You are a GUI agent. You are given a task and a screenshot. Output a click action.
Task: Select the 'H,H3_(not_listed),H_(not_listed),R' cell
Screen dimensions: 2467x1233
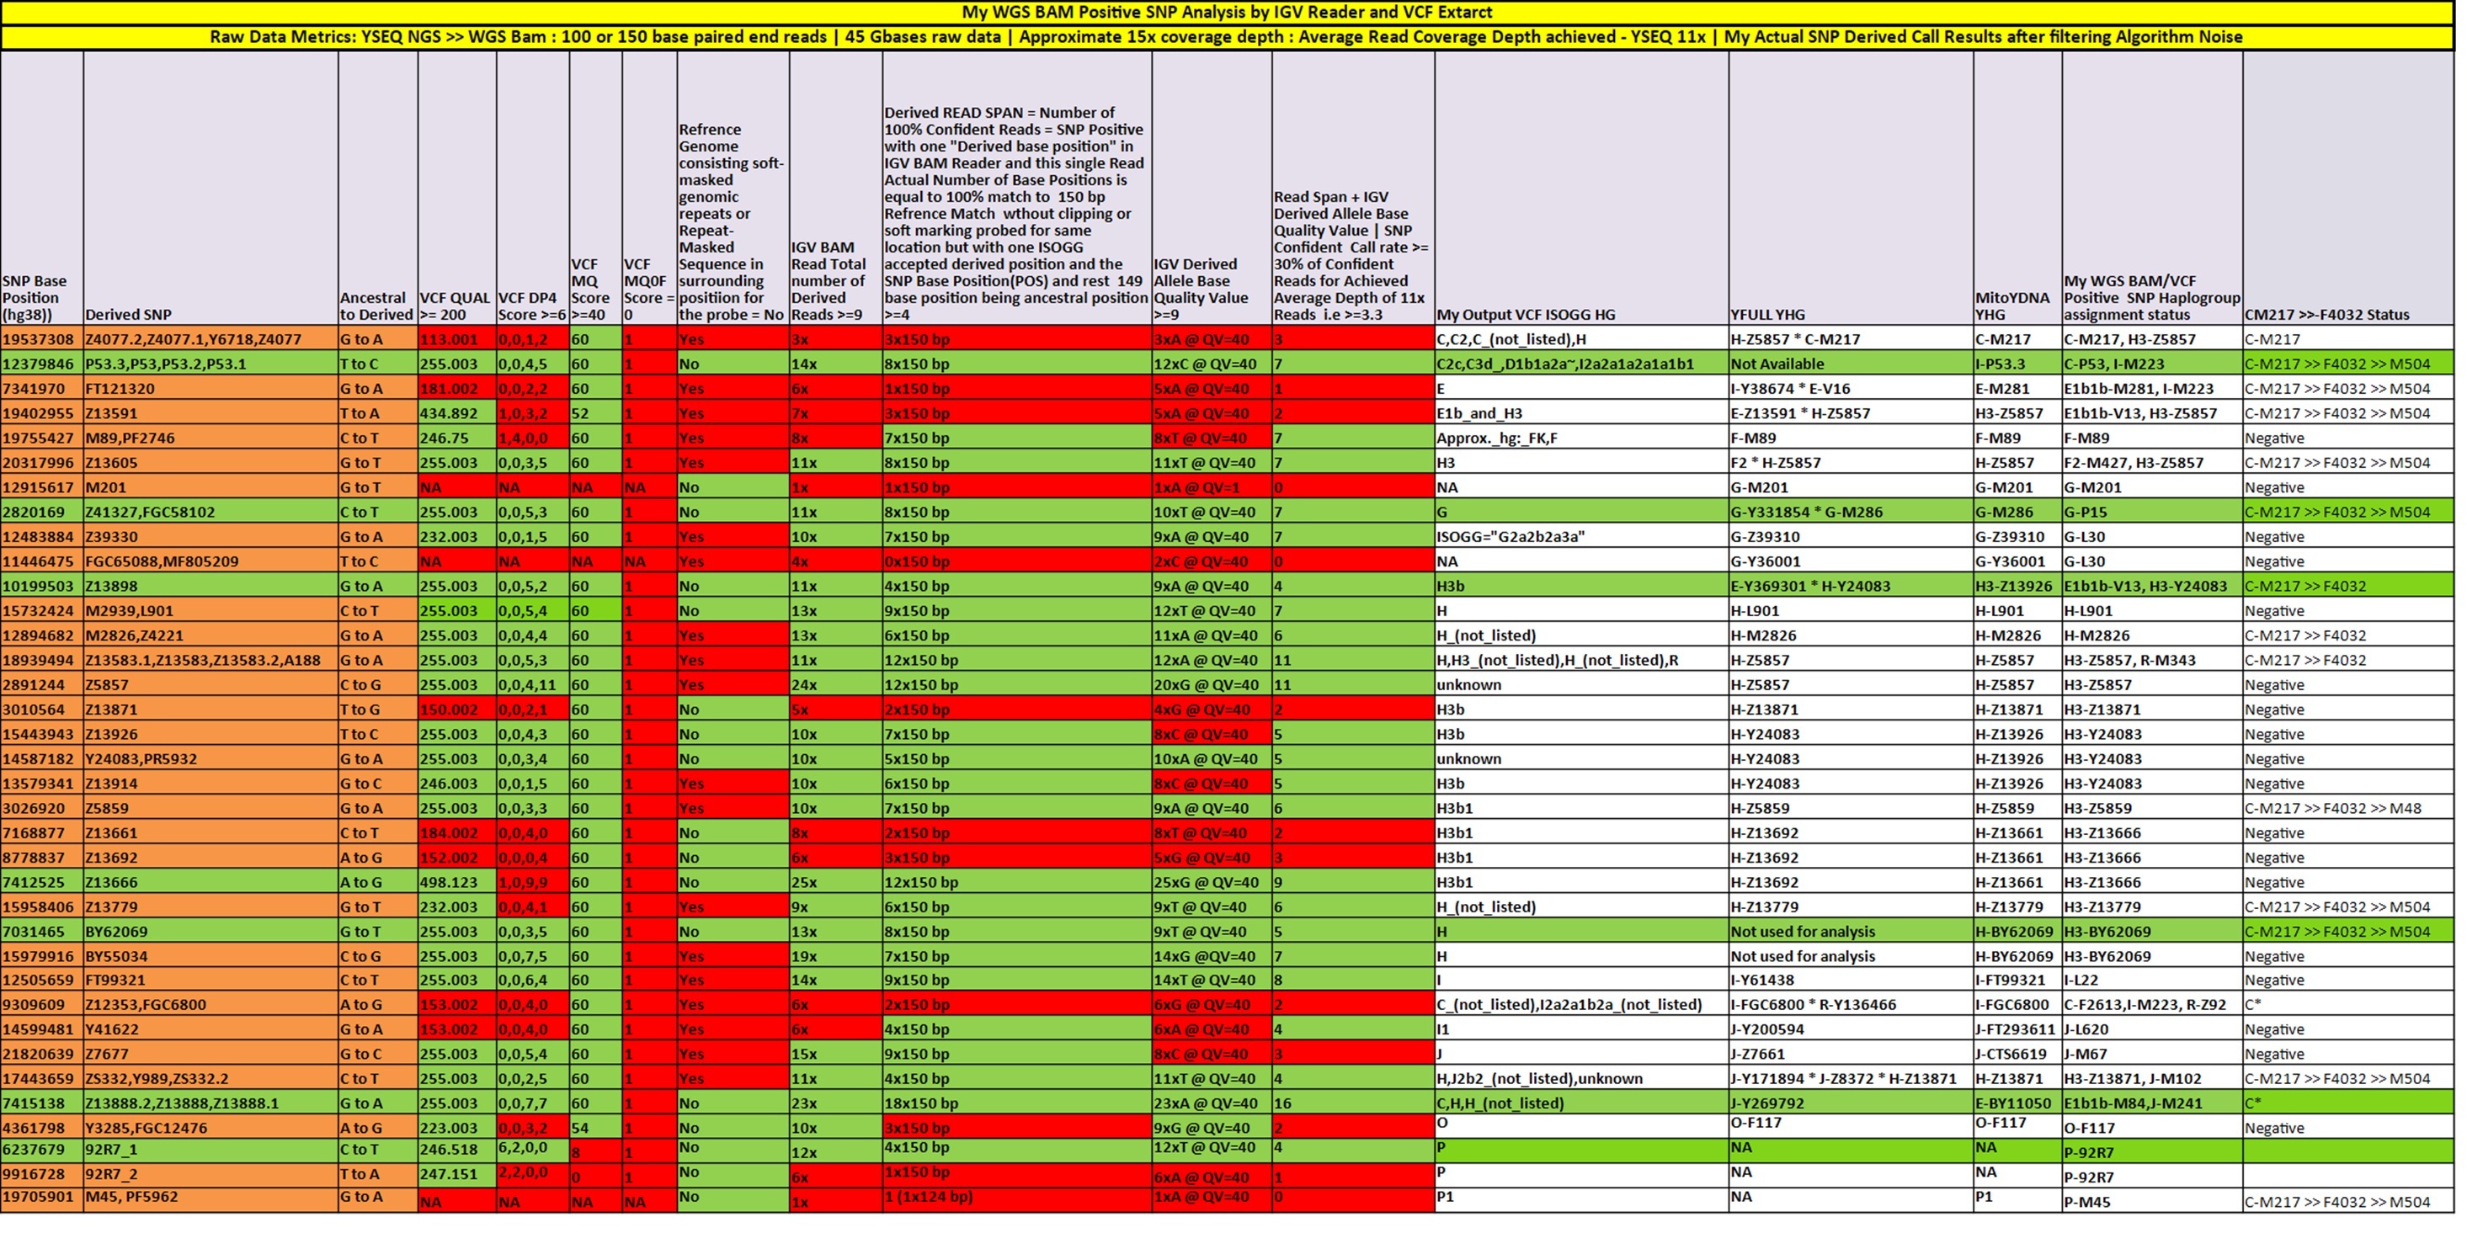point(1581,661)
